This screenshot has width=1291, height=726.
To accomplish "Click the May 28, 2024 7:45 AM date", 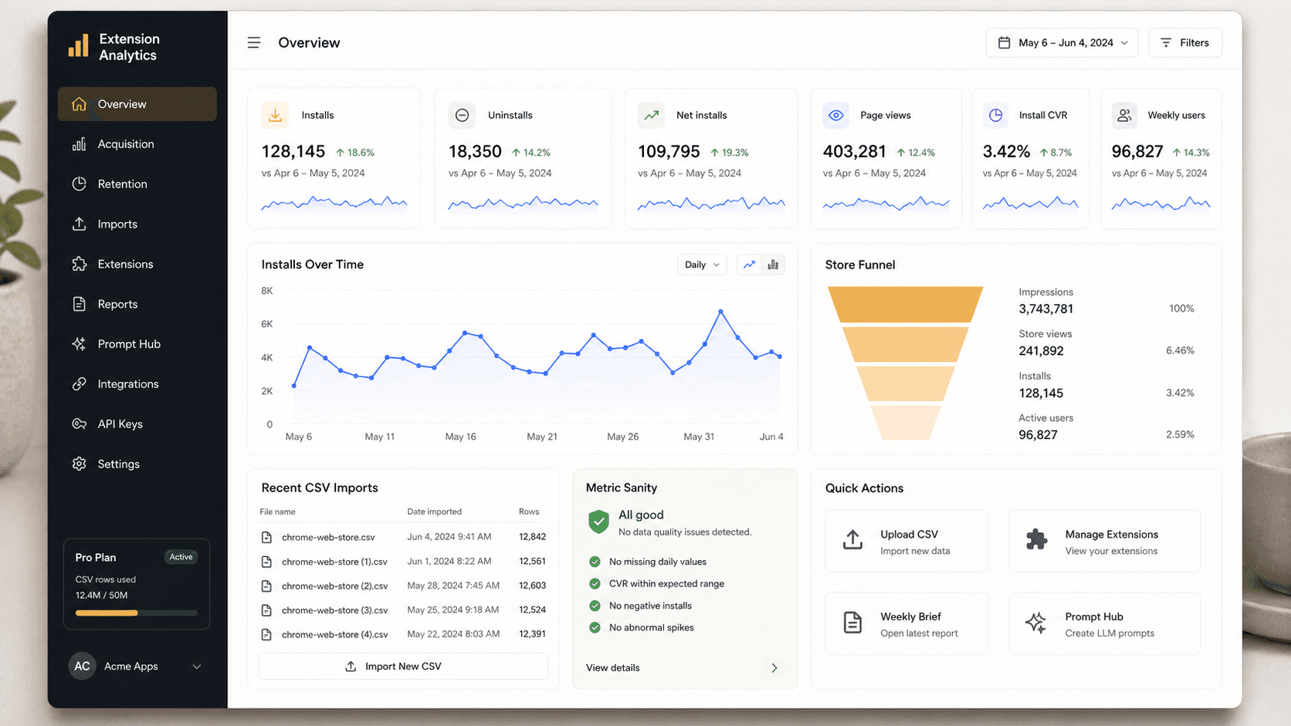I will (453, 586).
